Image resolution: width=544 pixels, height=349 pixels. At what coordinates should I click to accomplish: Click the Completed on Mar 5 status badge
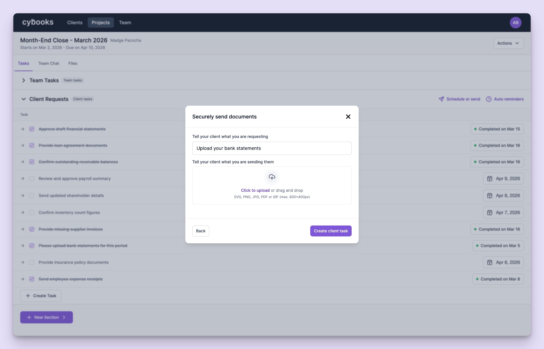pyautogui.click(x=498, y=246)
